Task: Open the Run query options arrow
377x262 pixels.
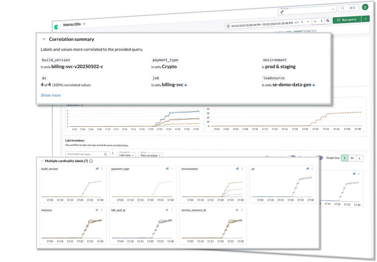Action: 366,19
